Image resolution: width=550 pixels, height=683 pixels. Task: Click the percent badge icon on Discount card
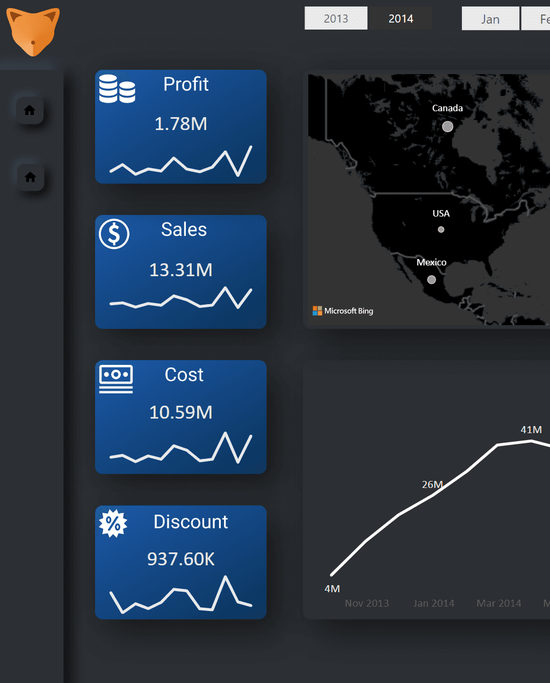113,523
